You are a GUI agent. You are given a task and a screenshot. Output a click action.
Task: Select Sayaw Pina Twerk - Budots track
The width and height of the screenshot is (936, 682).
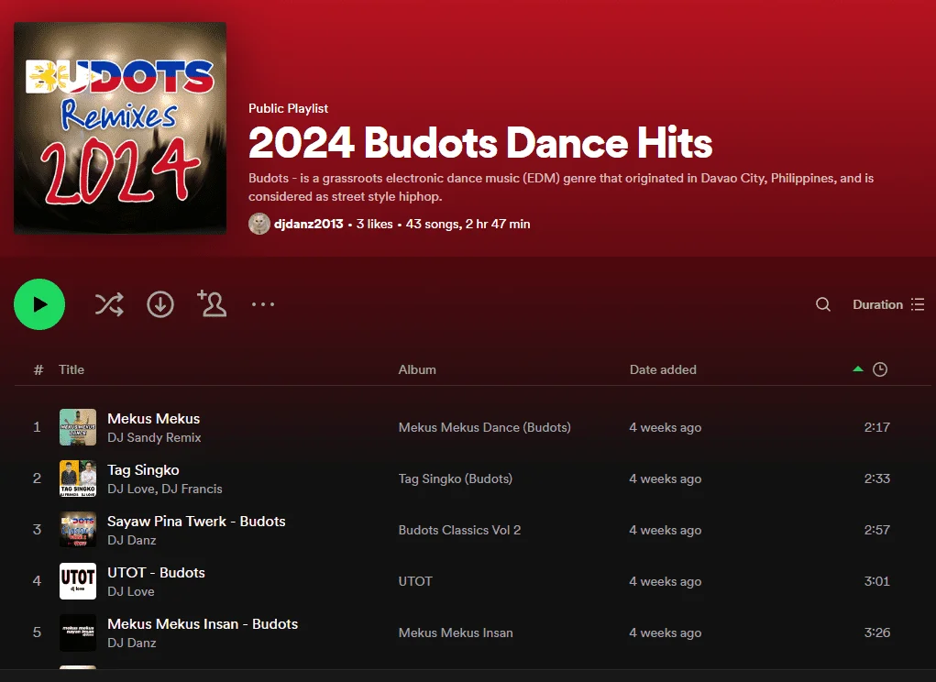coord(196,521)
